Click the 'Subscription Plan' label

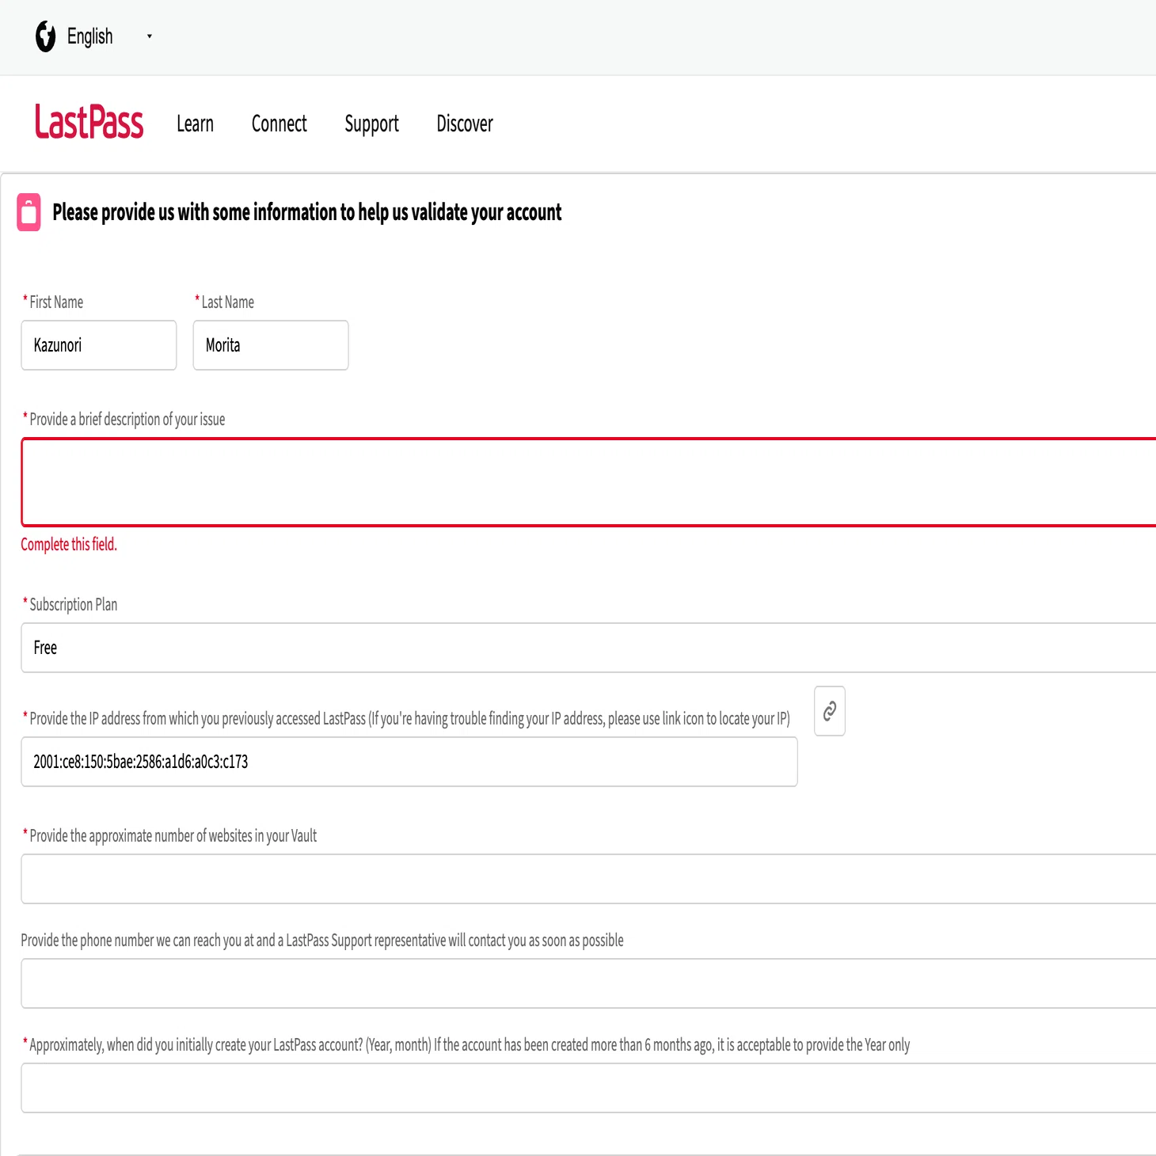coord(74,604)
